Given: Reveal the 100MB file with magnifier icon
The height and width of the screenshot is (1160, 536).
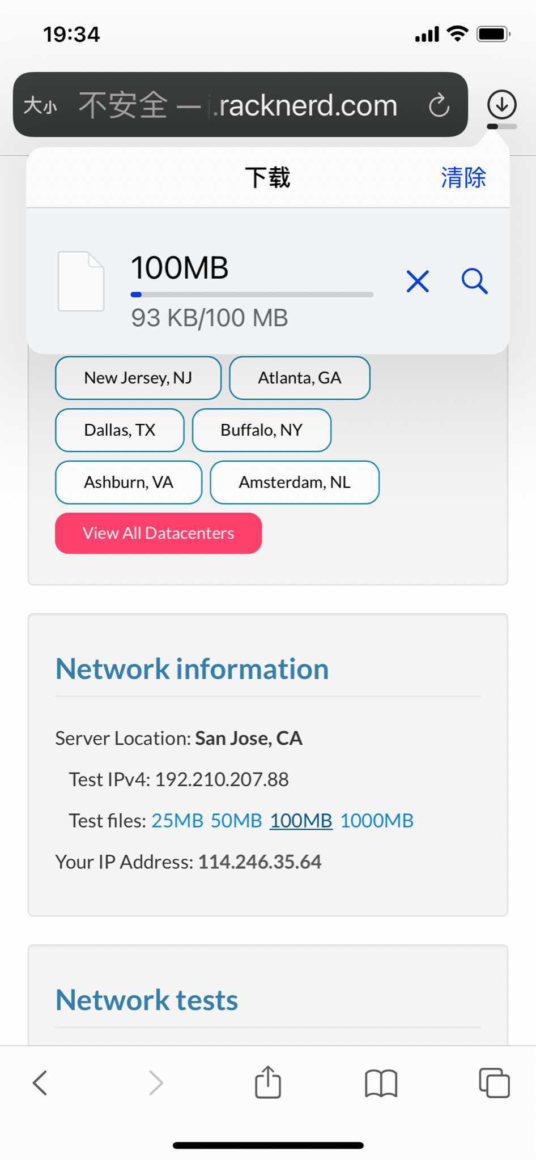Looking at the screenshot, I should coord(474,282).
